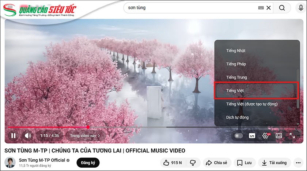This screenshot has width=307, height=171.
Task: Submit search with magnifying glass button
Action: 282,8
